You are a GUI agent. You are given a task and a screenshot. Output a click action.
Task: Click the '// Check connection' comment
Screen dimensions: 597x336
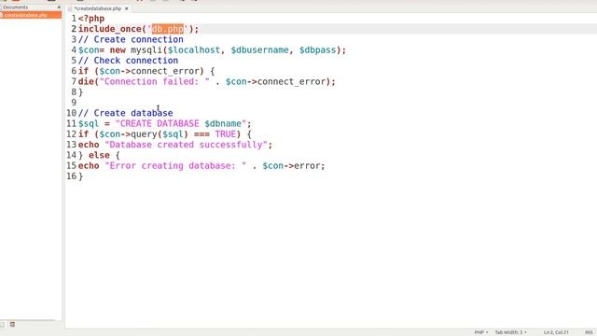[x=129, y=61]
